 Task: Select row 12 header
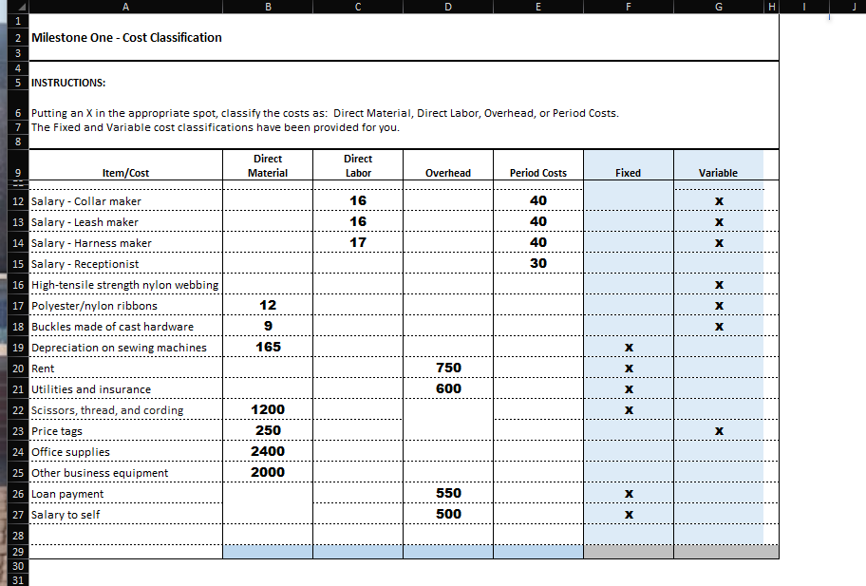pyautogui.click(x=16, y=200)
